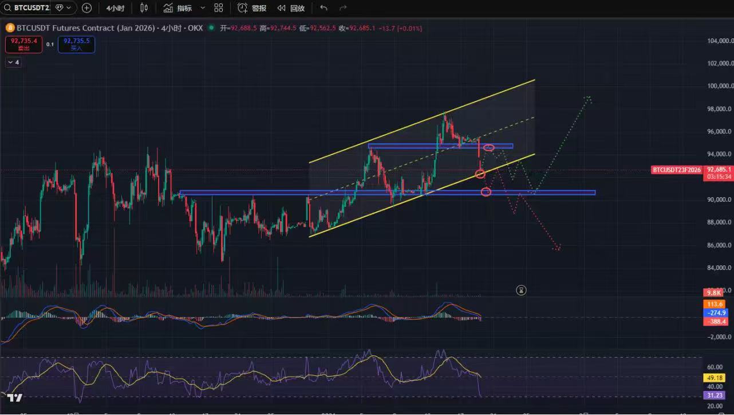Open the 警报 alert tool
Image resolution: width=734 pixels, height=415 pixels.
pyautogui.click(x=252, y=8)
